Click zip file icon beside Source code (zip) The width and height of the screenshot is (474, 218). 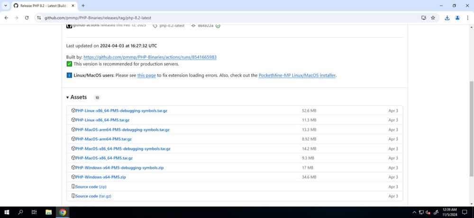73,187
